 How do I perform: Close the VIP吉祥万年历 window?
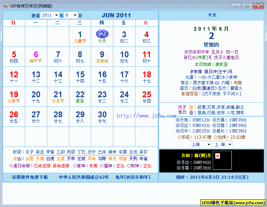(x=258, y=6)
